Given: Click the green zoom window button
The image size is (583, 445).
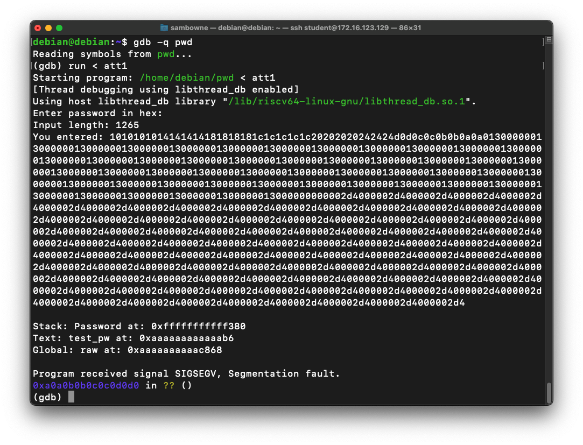Looking at the screenshot, I should tap(59, 28).
